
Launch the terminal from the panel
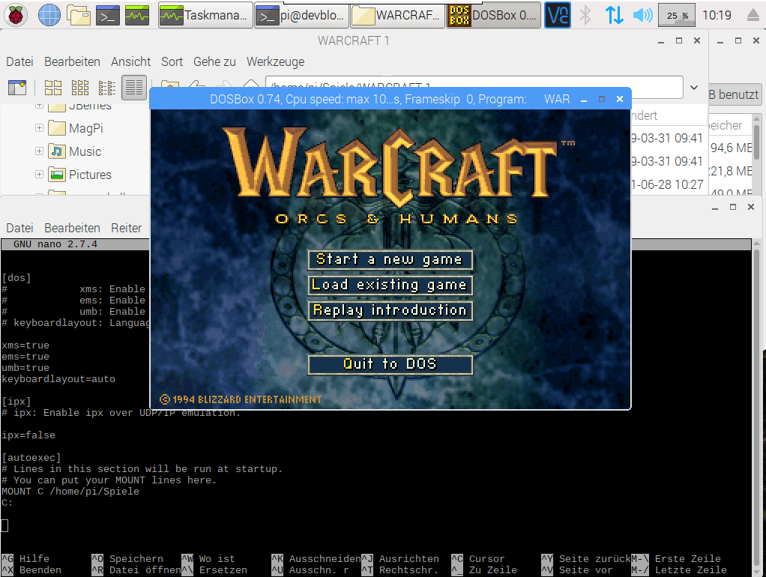(x=107, y=15)
